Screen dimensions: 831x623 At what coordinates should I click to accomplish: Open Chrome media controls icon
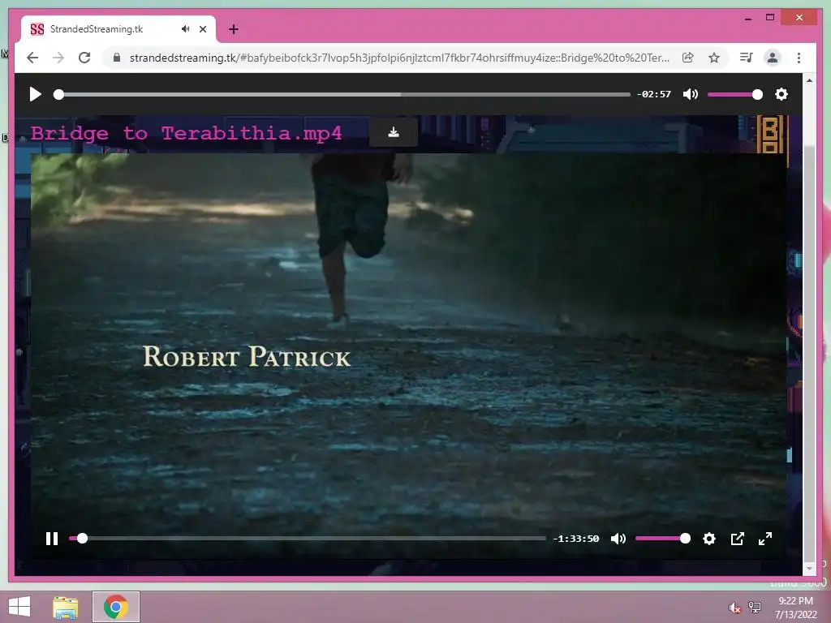(x=747, y=58)
